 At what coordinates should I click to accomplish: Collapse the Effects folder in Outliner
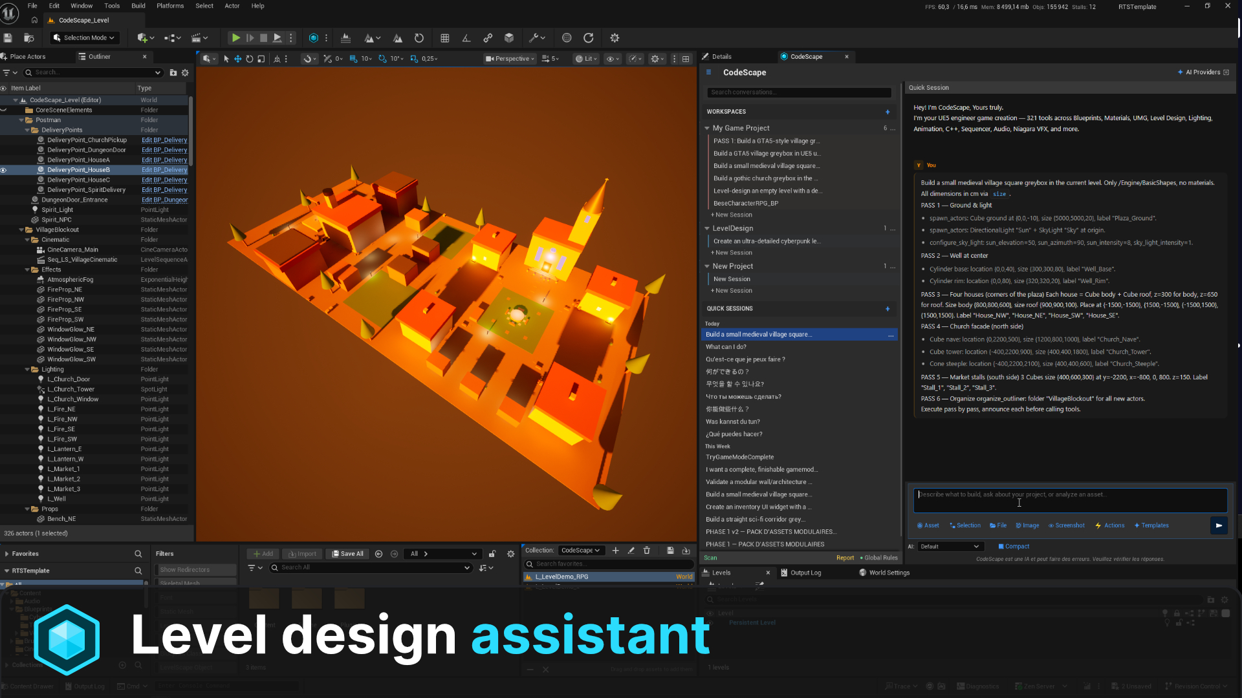pyautogui.click(x=27, y=270)
